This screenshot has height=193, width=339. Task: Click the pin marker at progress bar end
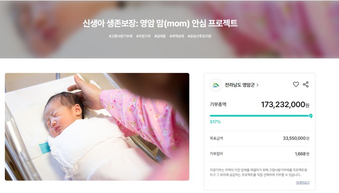click(311, 116)
